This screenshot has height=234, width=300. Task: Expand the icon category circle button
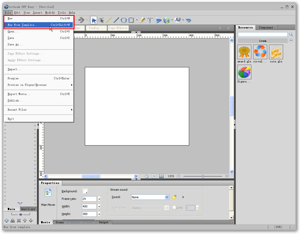click(x=291, y=41)
